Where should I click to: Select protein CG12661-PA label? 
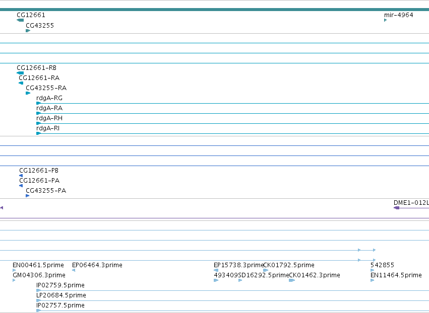(39, 181)
